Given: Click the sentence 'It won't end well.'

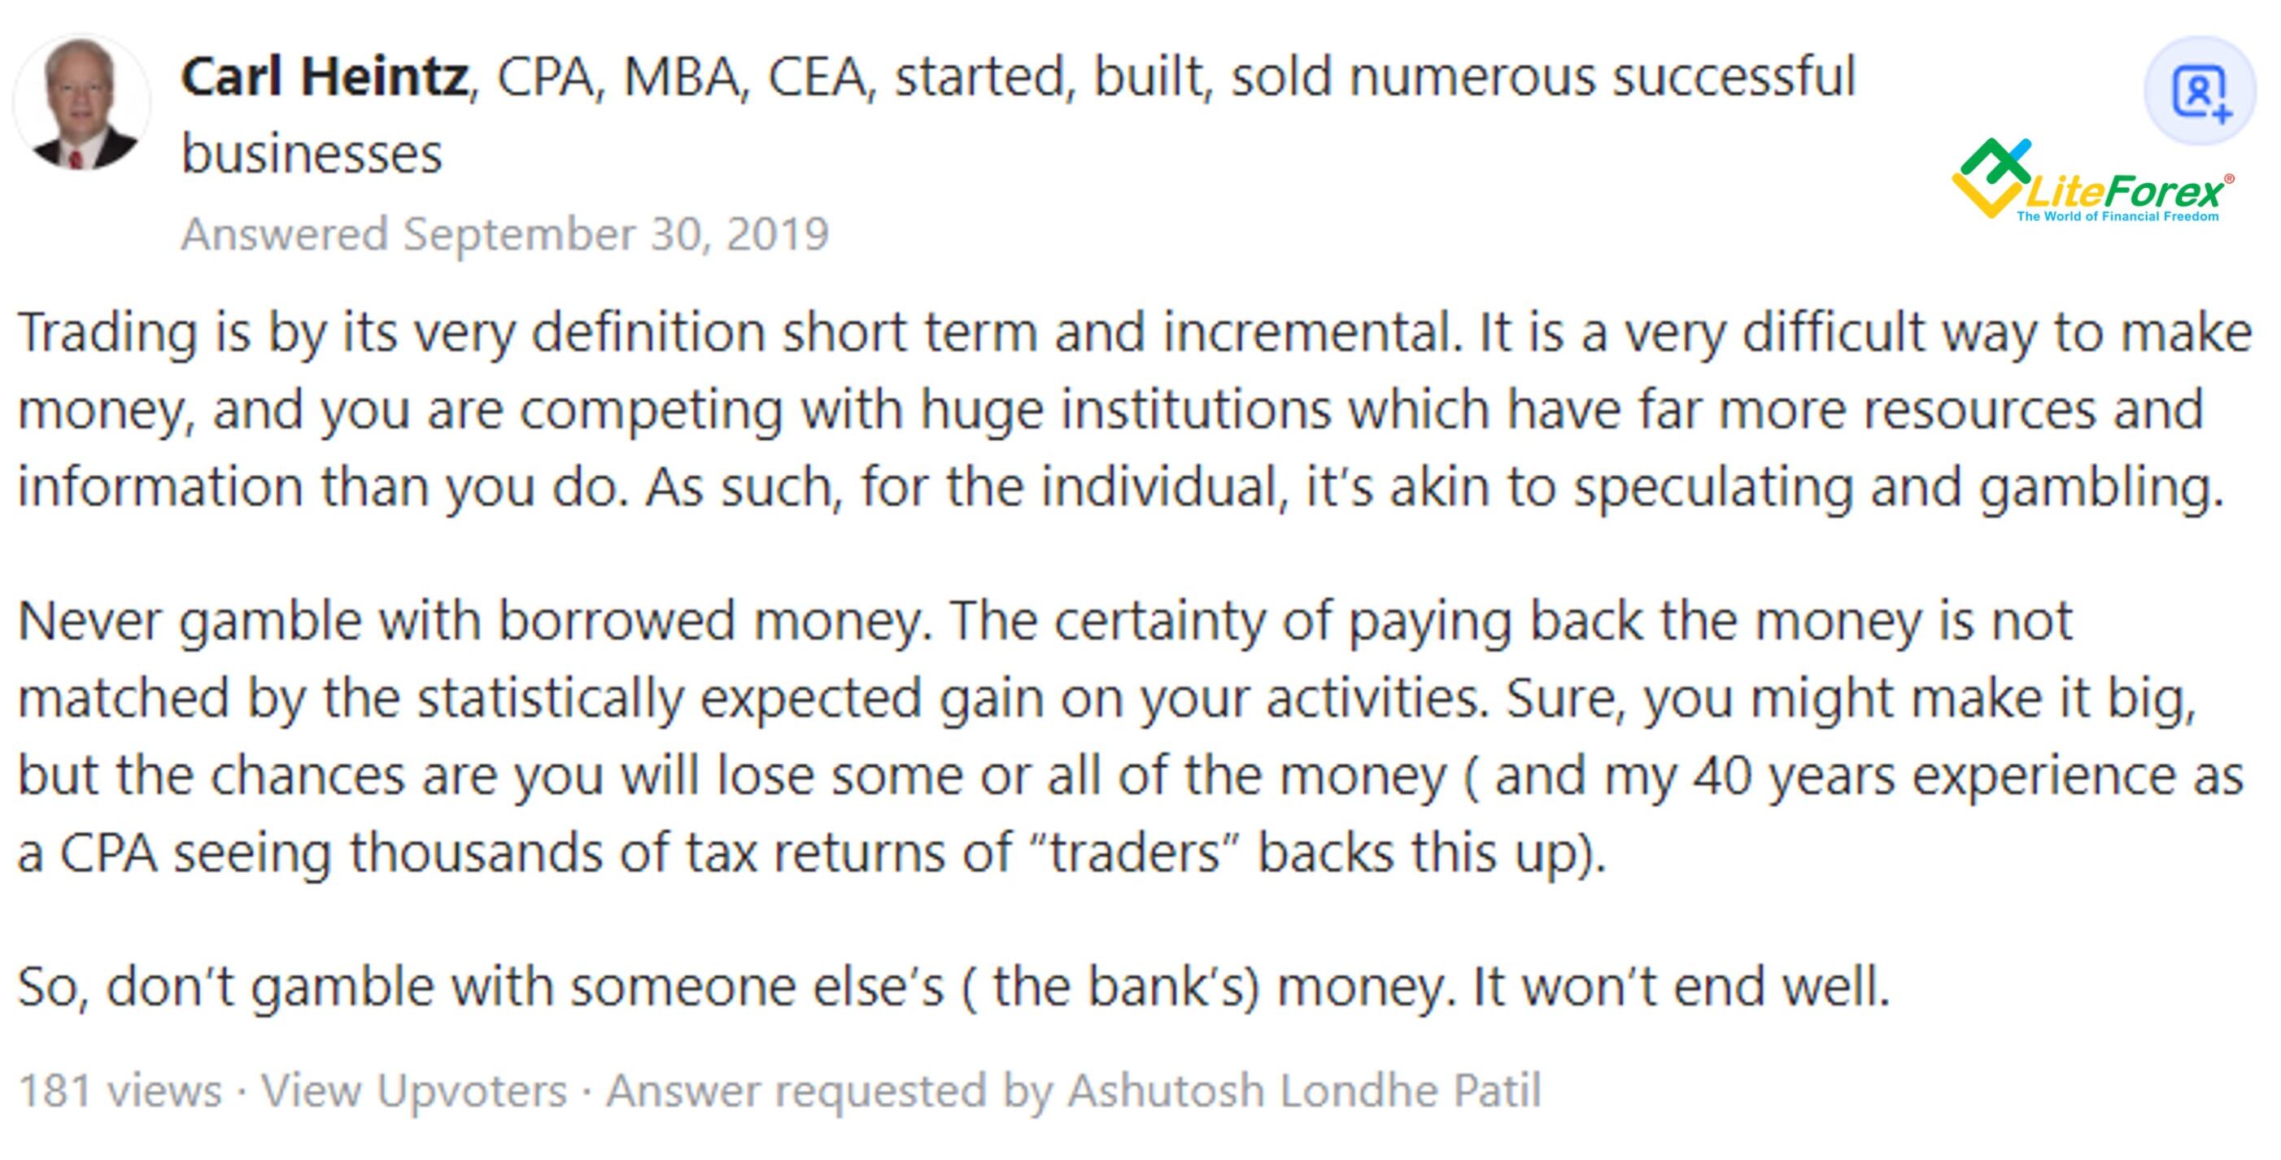Looking at the screenshot, I should [1681, 986].
